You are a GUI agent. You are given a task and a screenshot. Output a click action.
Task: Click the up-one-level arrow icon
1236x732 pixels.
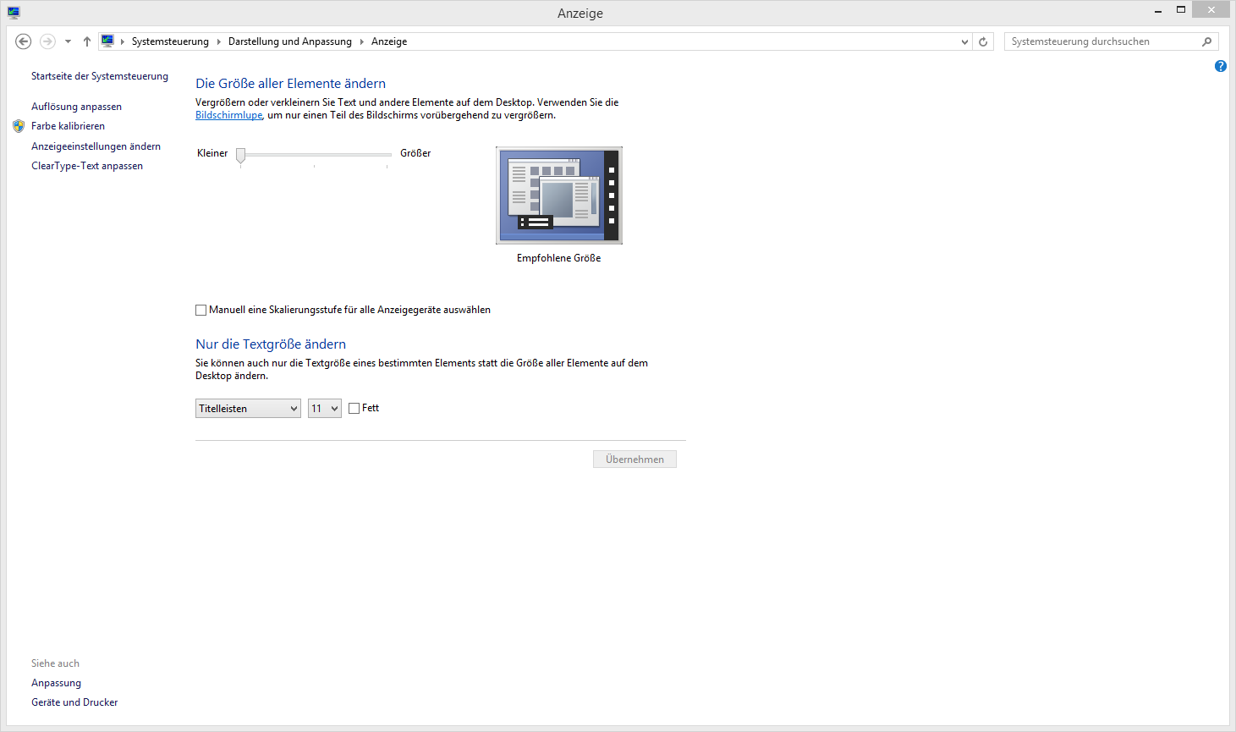[x=86, y=41]
